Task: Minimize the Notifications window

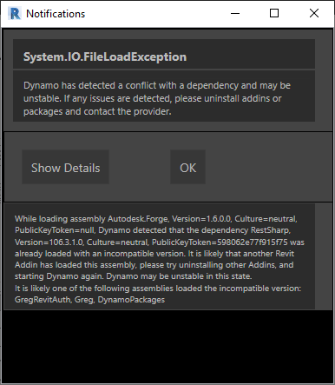Action: click(x=235, y=13)
